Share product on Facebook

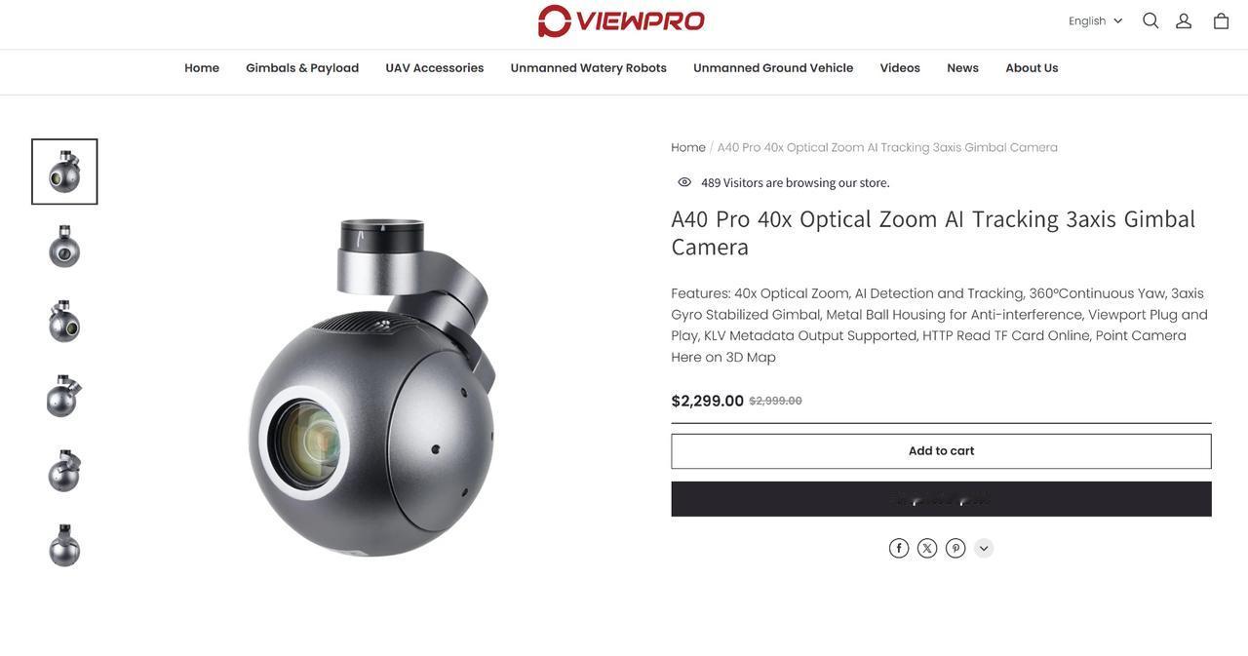899,549
